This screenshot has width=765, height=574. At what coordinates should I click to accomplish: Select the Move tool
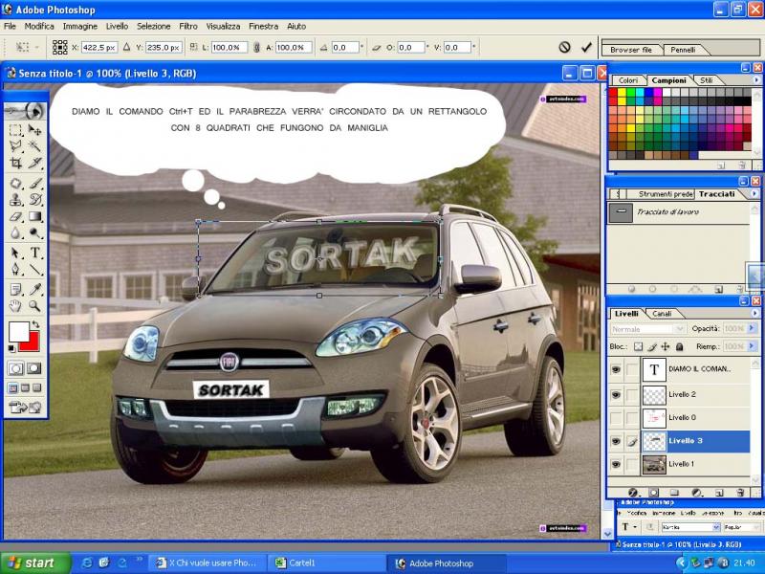pos(34,130)
